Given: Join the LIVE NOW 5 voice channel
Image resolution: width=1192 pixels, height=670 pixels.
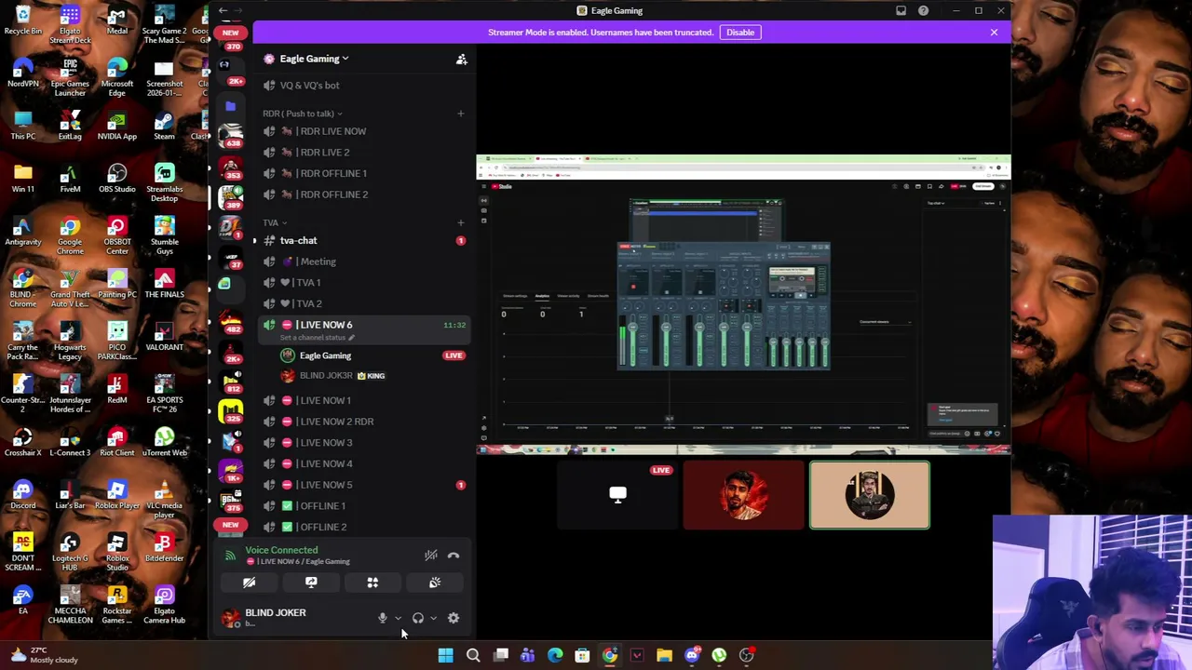Looking at the screenshot, I should click(364, 485).
